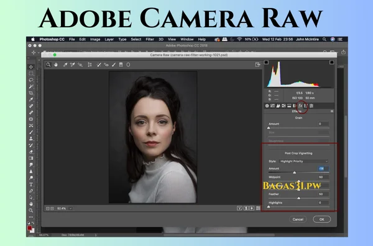Select the Color Sampler tool
The width and height of the screenshot is (373, 246).
73,64
